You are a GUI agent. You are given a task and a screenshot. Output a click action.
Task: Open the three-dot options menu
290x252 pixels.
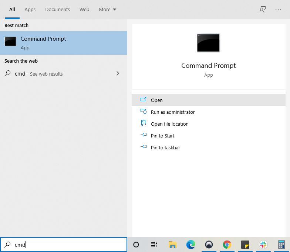click(x=278, y=10)
